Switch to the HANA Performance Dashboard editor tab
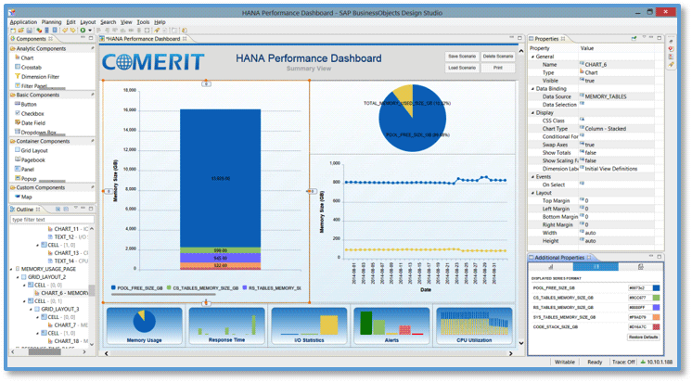The image size is (692, 382). click(x=143, y=39)
